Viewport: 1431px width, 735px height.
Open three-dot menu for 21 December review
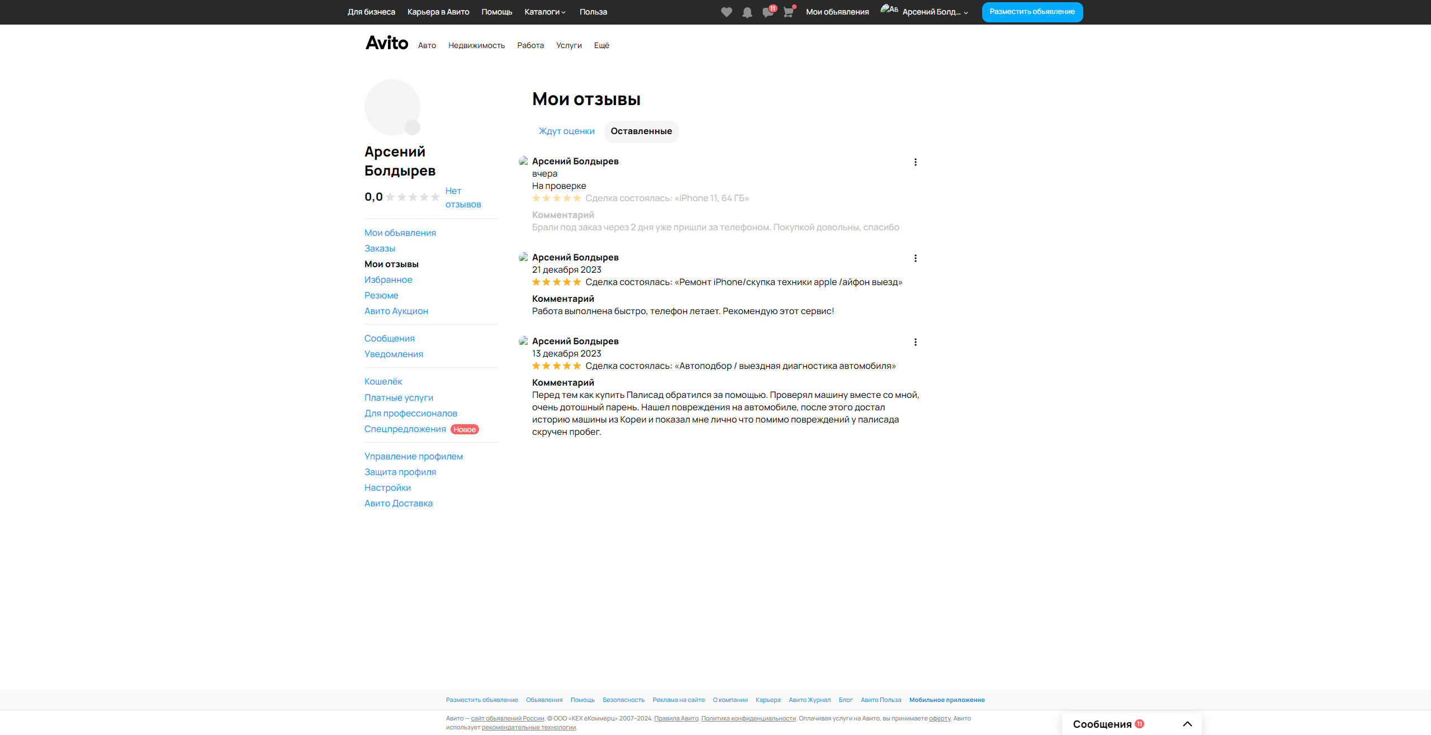[915, 258]
